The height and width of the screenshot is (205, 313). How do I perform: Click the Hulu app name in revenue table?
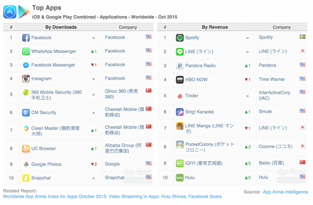tap(190, 178)
